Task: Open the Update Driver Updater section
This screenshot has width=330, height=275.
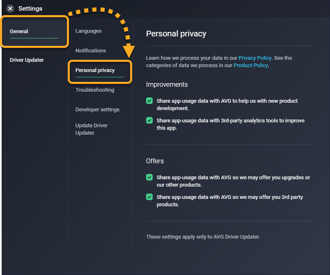Action: point(92,129)
